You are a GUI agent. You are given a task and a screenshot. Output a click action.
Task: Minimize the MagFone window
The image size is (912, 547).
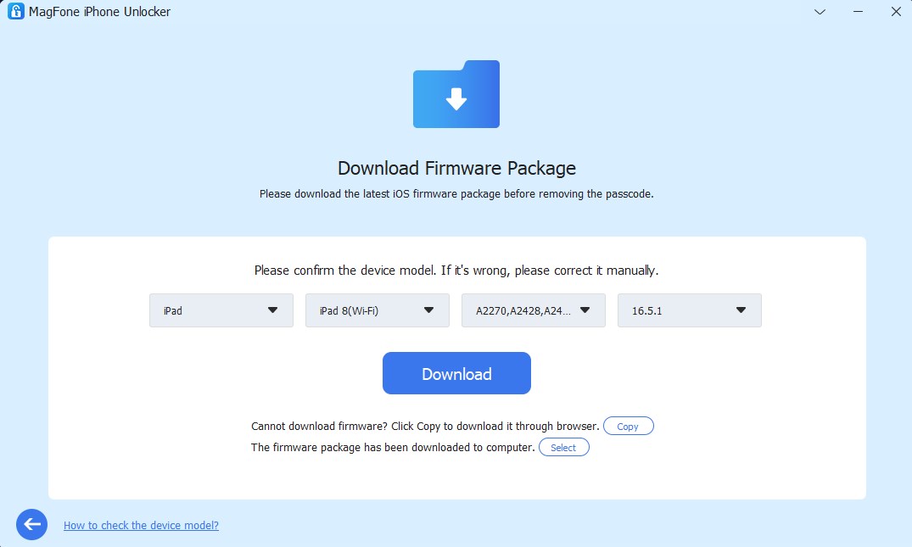(858, 12)
